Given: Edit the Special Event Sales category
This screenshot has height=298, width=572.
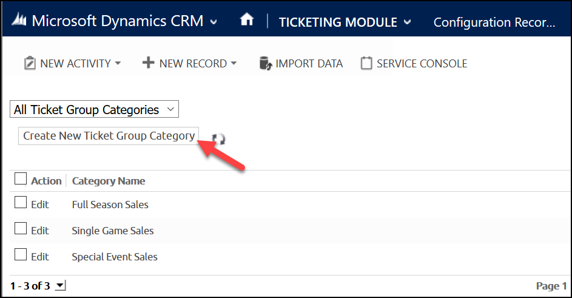Looking at the screenshot, I should pyautogui.click(x=40, y=257).
